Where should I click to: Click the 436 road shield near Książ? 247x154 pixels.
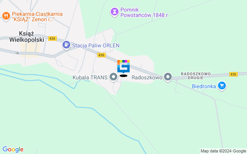click(52, 38)
